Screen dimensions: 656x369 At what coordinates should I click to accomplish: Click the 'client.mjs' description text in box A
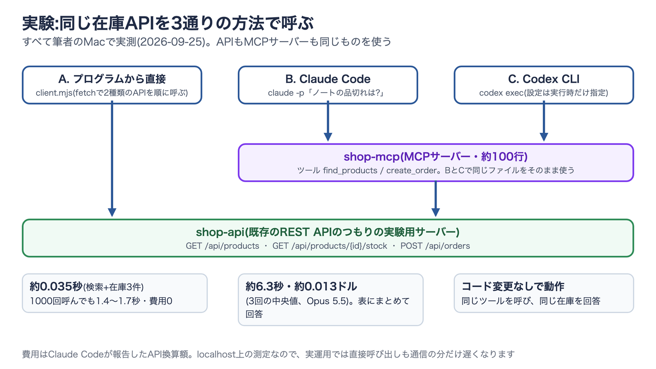click(112, 93)
